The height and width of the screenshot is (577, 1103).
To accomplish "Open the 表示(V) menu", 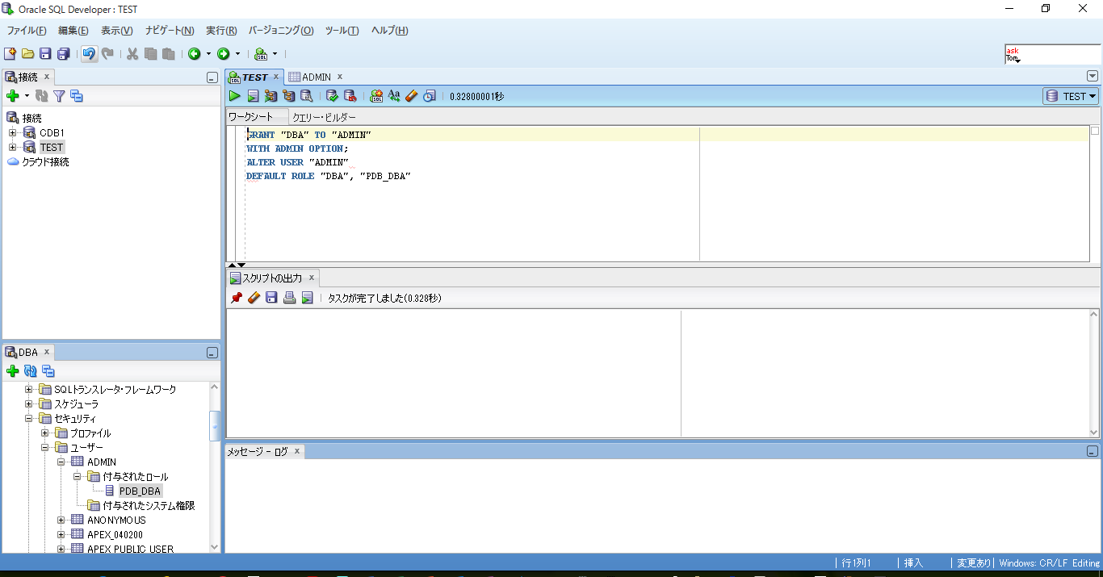I will [116, 31].
